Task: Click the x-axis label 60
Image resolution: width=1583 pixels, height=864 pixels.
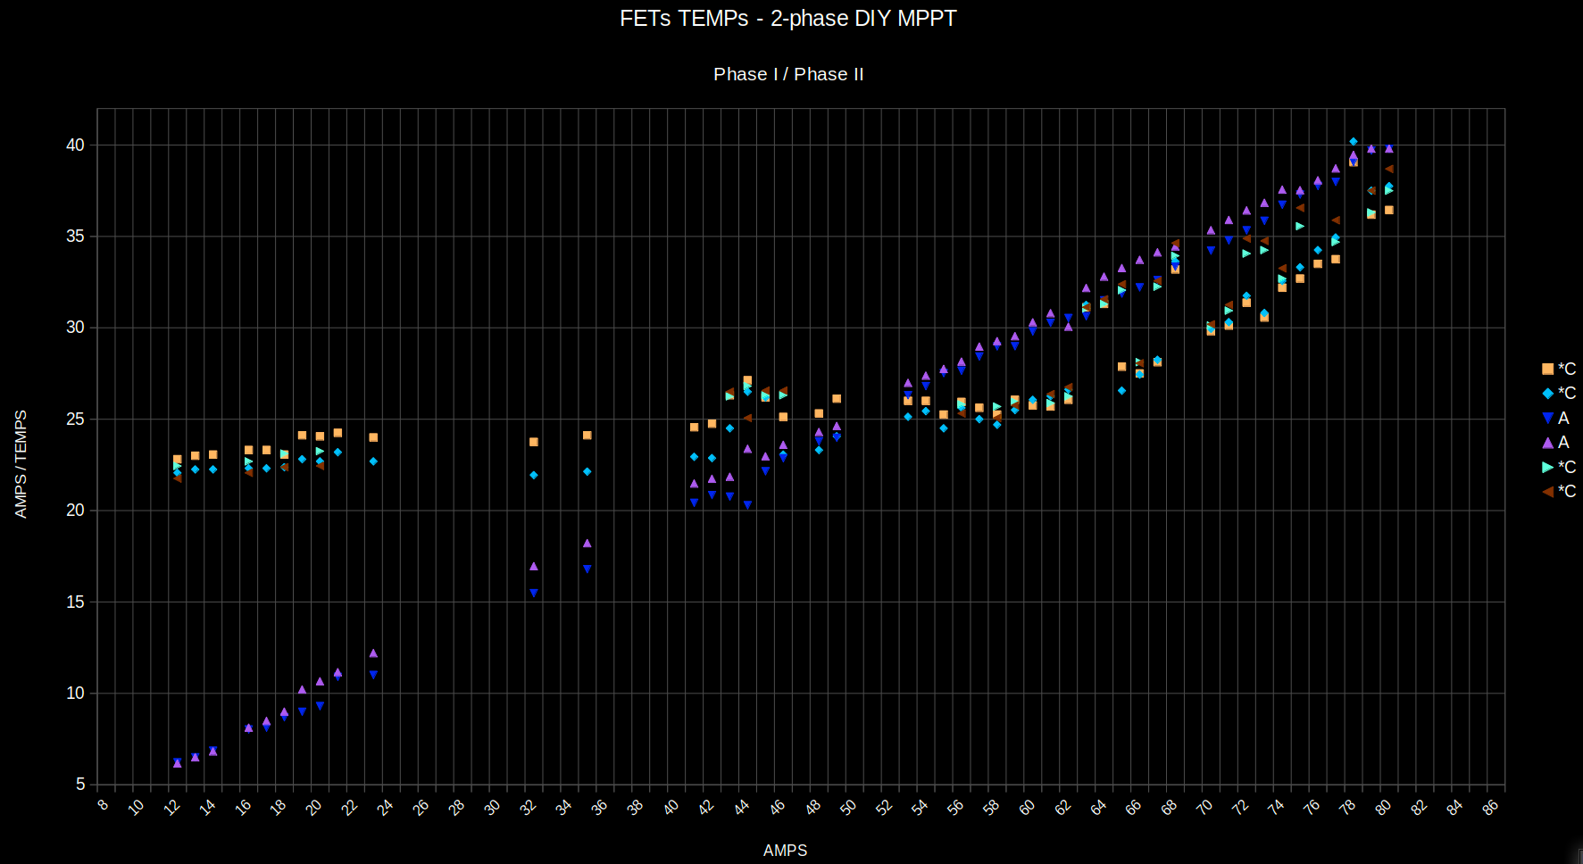Action: [1028, 808]
